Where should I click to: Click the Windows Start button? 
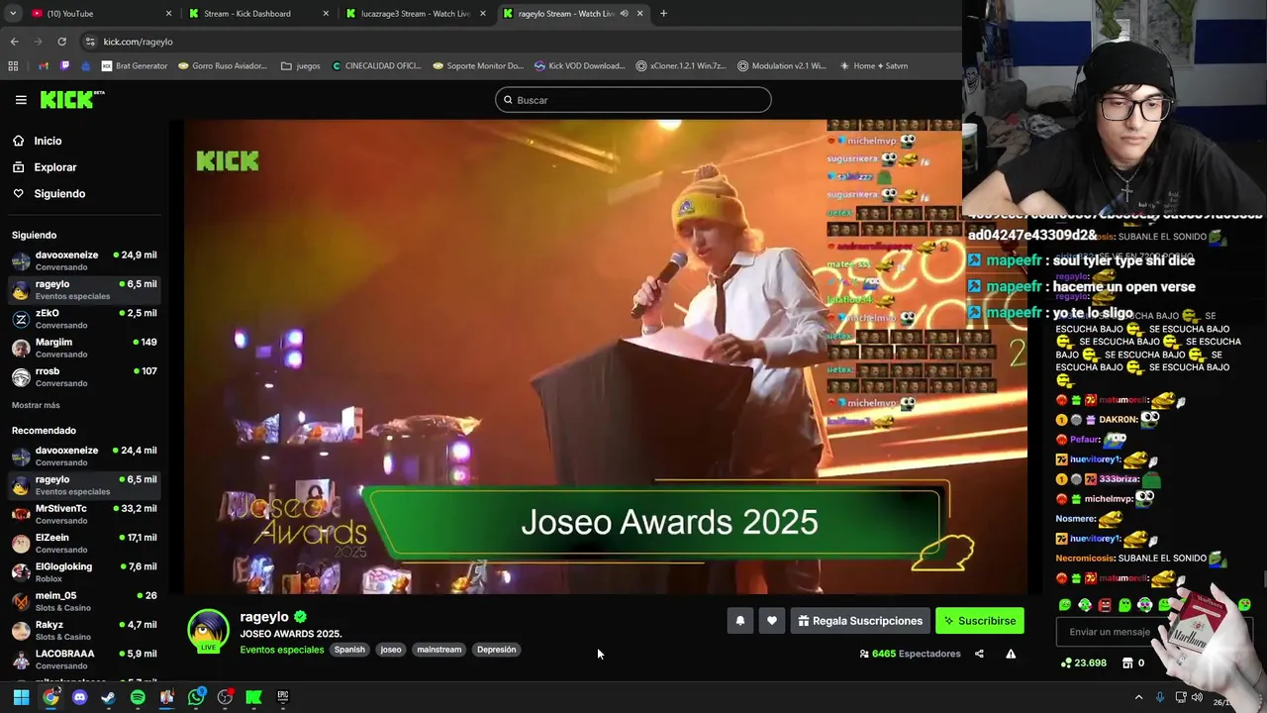pyautogui.click(x=21, y=697)
